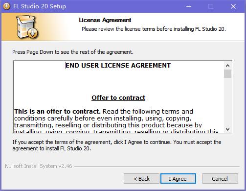Click the Nullsoft Install System v2.46 label

tap(39, 166)
